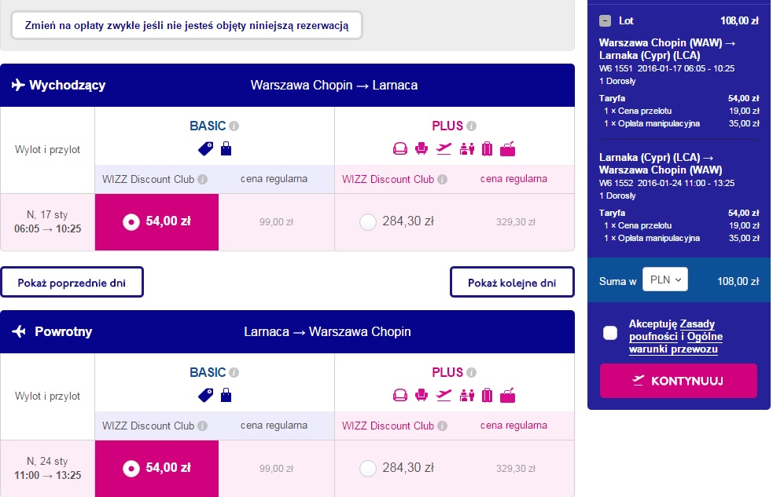Click Pokaż kolejne dni button
This screenshot has width=773, height=497.
[512, 282]
